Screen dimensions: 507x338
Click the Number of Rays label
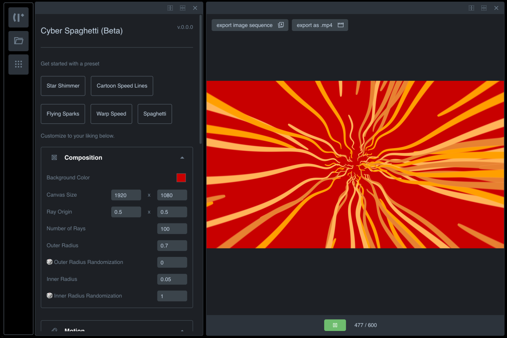pyautogui.click(x=66, y=228)
